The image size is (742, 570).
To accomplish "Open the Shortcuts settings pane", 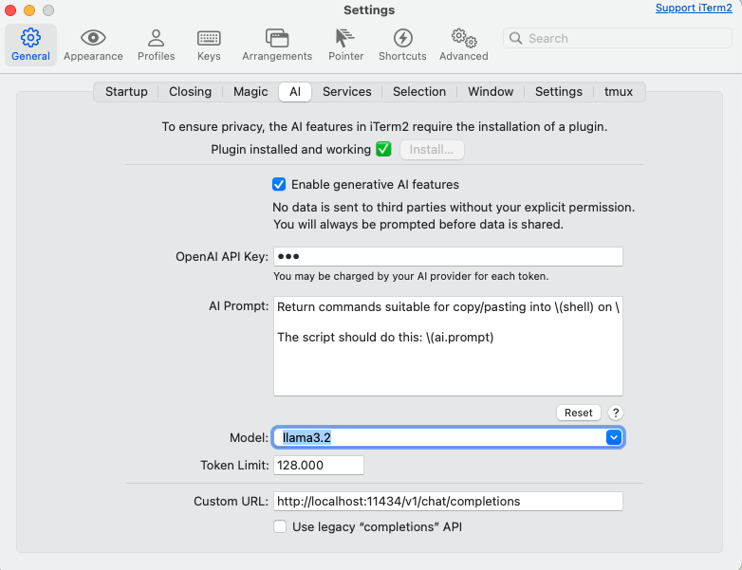I will [402, 45].
